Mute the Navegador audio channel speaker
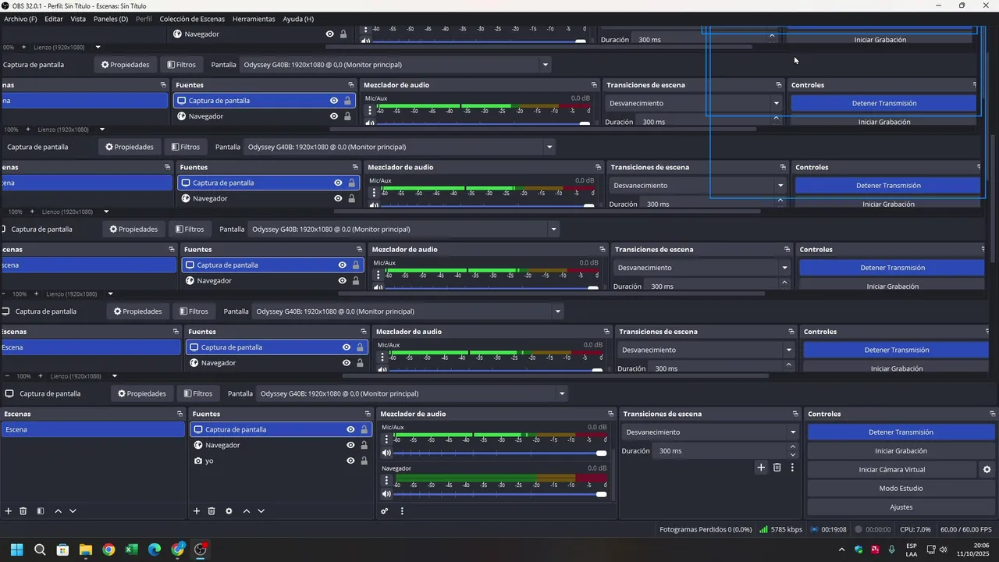This screenshot has width=999, height=562. [x=386, y=494]
